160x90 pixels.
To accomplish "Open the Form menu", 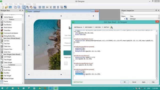I will click(11, 4).
